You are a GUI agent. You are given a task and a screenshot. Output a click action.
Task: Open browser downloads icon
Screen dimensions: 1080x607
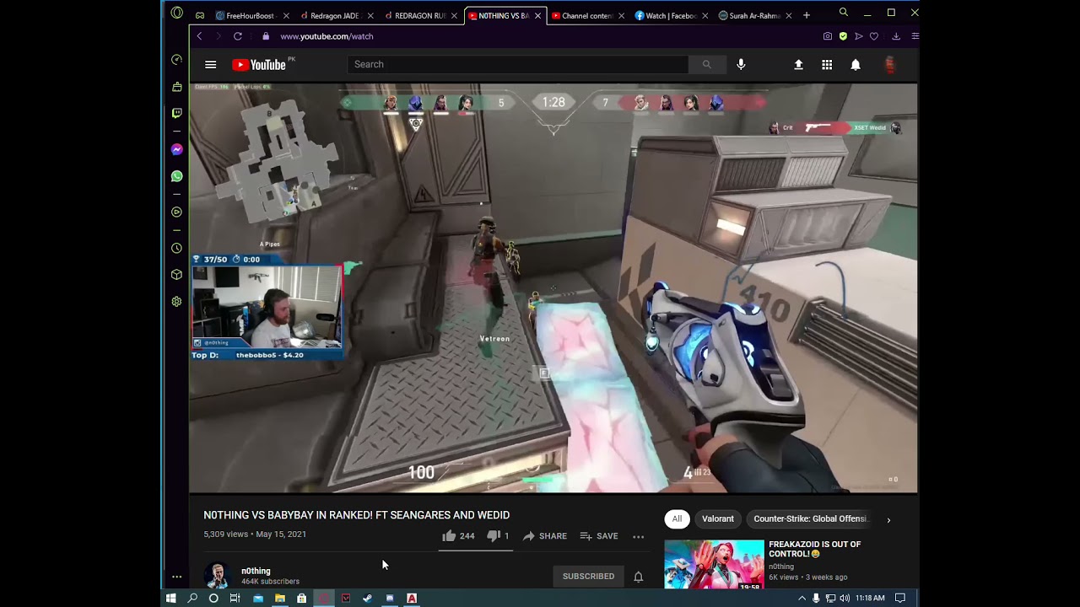point(896,36)
